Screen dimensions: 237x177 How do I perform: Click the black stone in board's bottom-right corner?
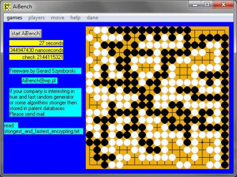(225, 165)
